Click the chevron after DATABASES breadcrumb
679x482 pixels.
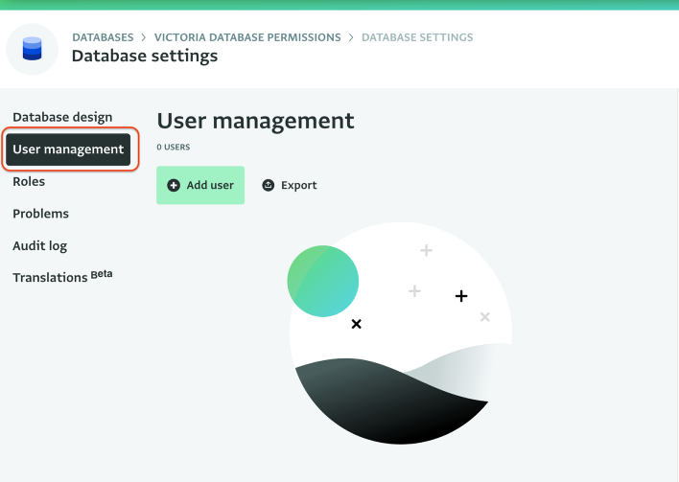tap(144, 37)
